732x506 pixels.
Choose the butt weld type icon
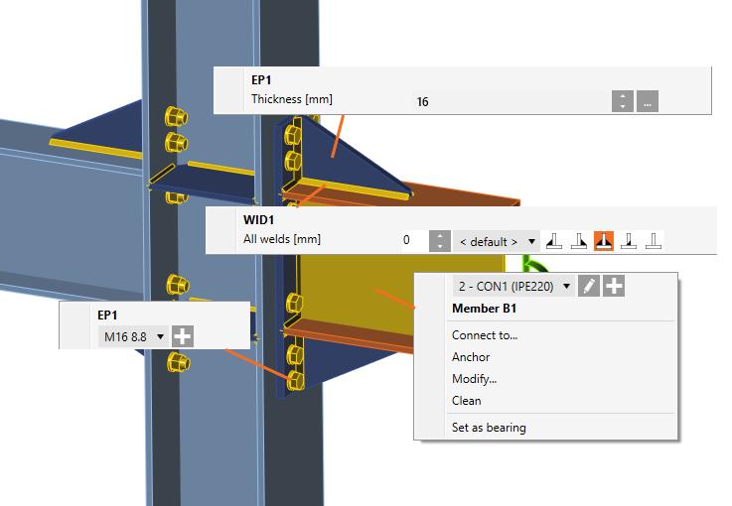[629, 241]
